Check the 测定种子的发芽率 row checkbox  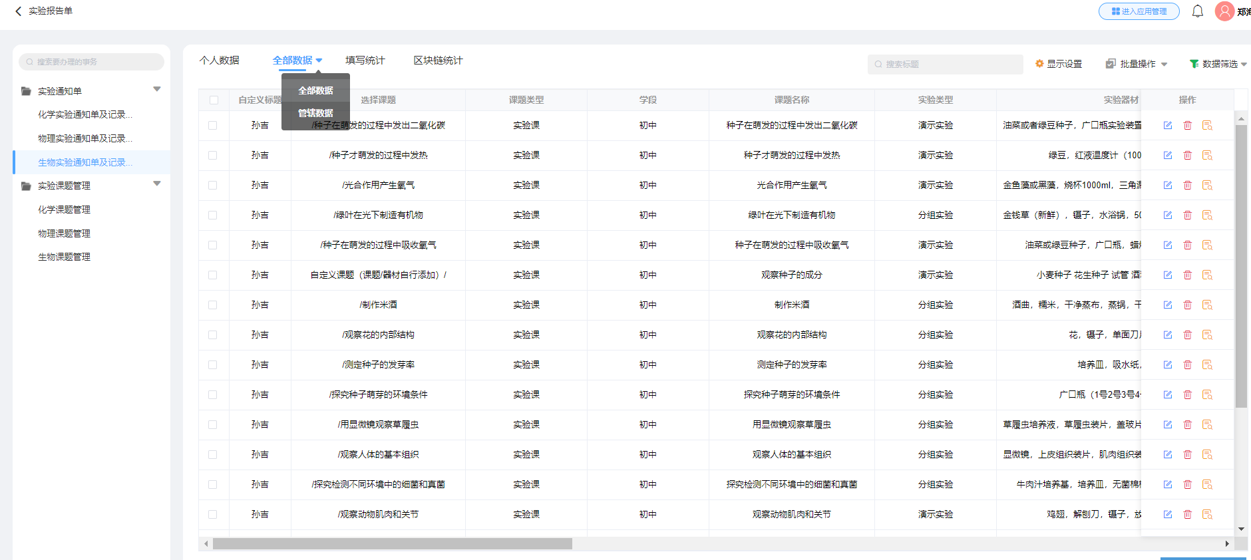[213, 364]
